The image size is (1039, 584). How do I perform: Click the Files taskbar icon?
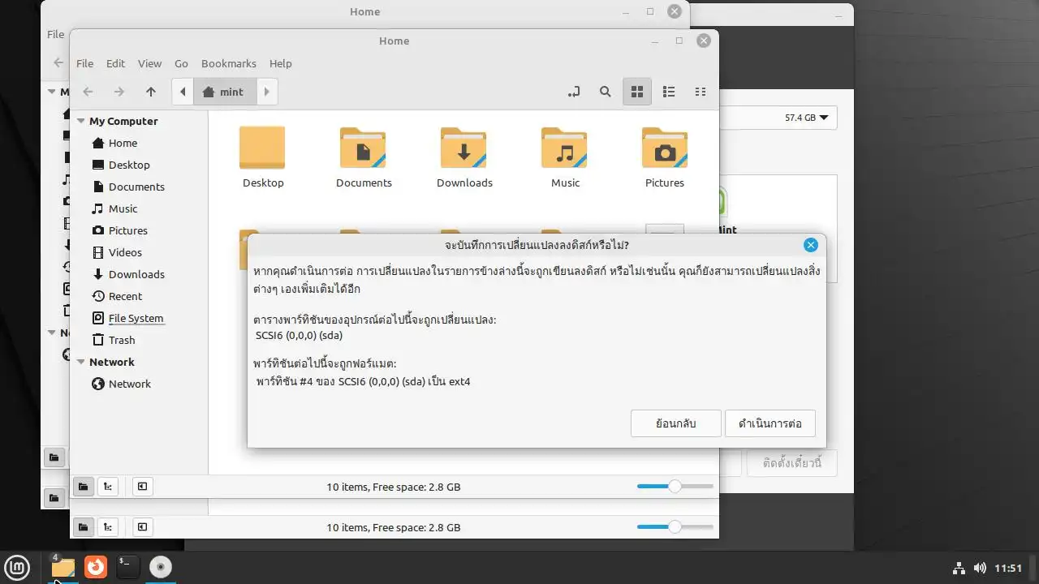[x=63, y=567]
